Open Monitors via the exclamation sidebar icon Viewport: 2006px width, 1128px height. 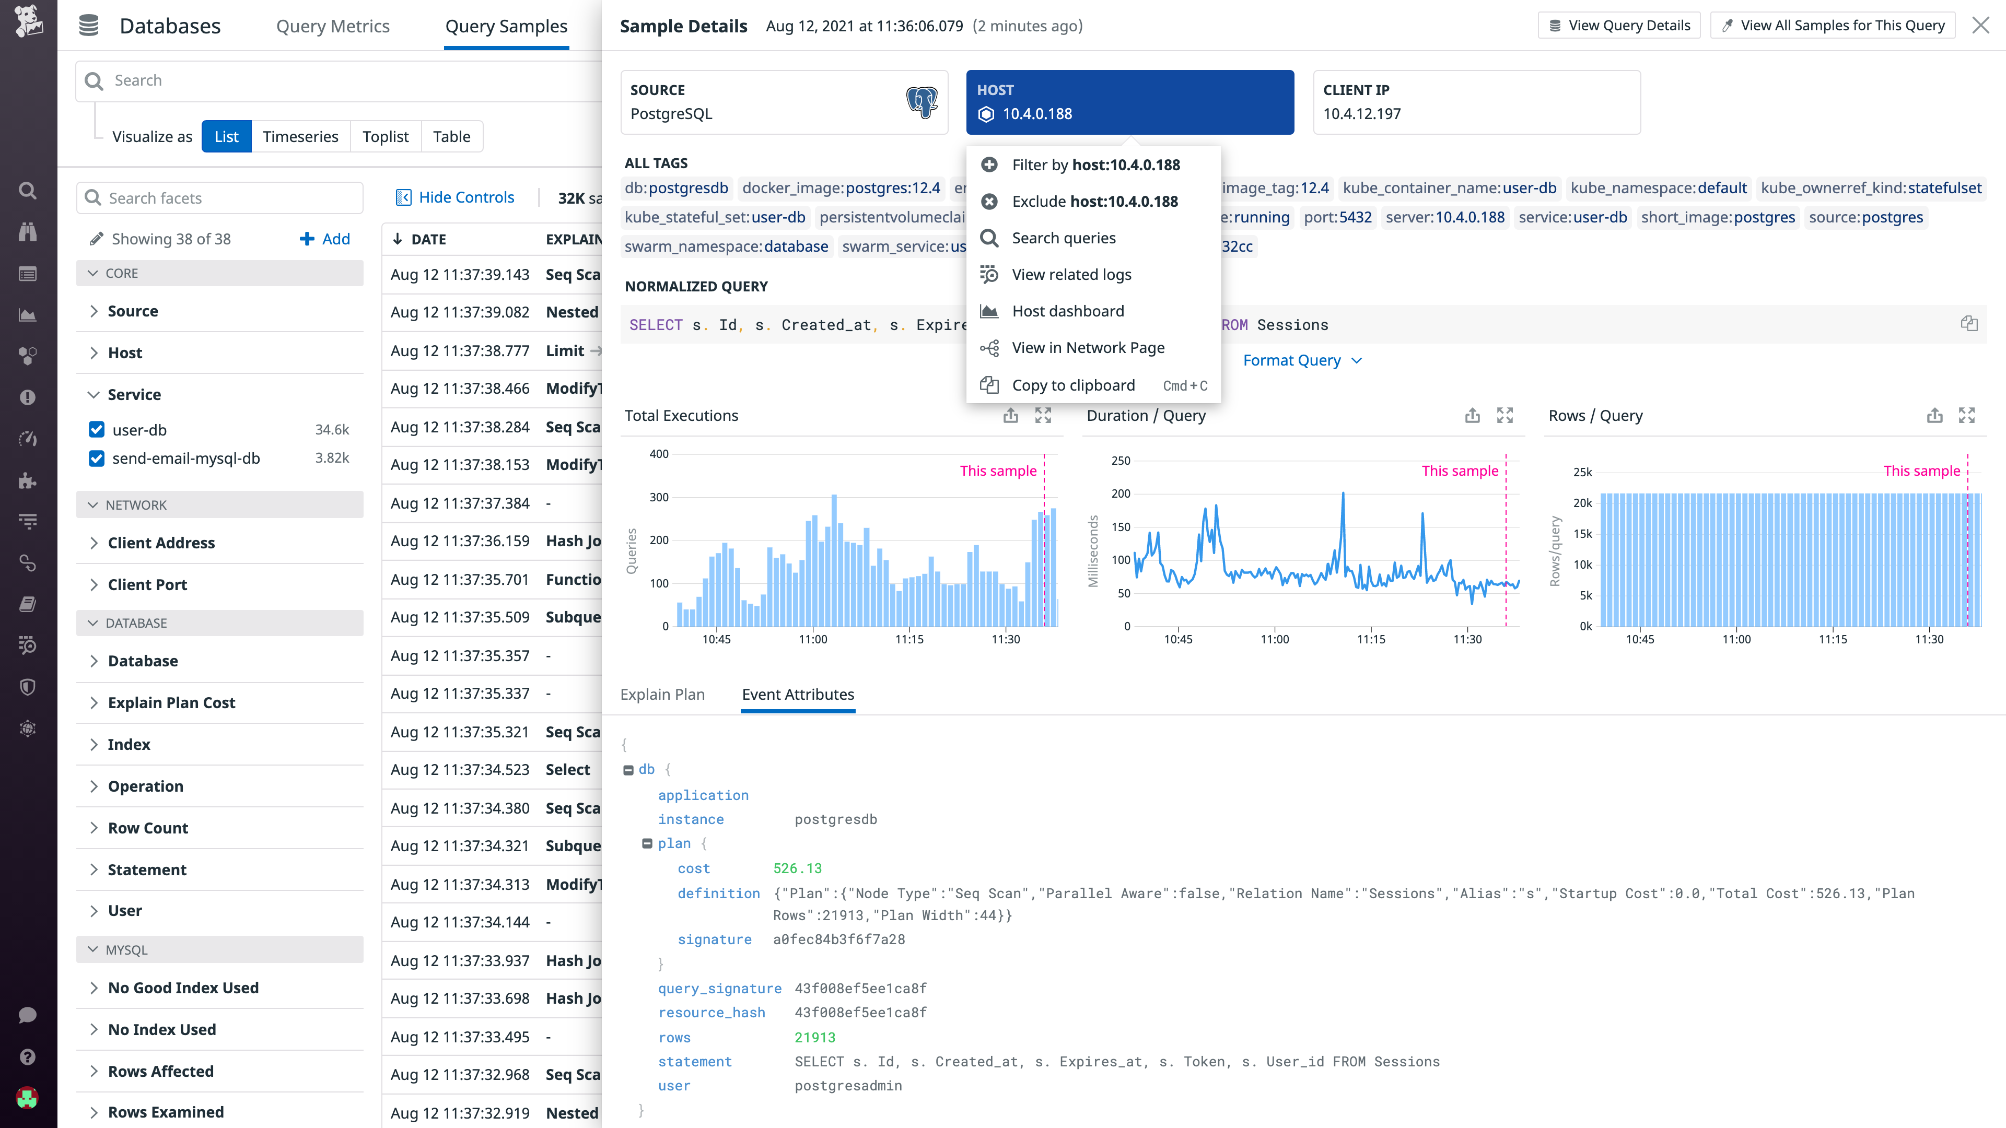pos(28,397)
